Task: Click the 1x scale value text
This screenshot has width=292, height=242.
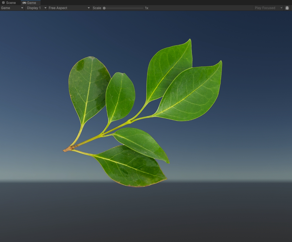Action: [x=147, y=8]
